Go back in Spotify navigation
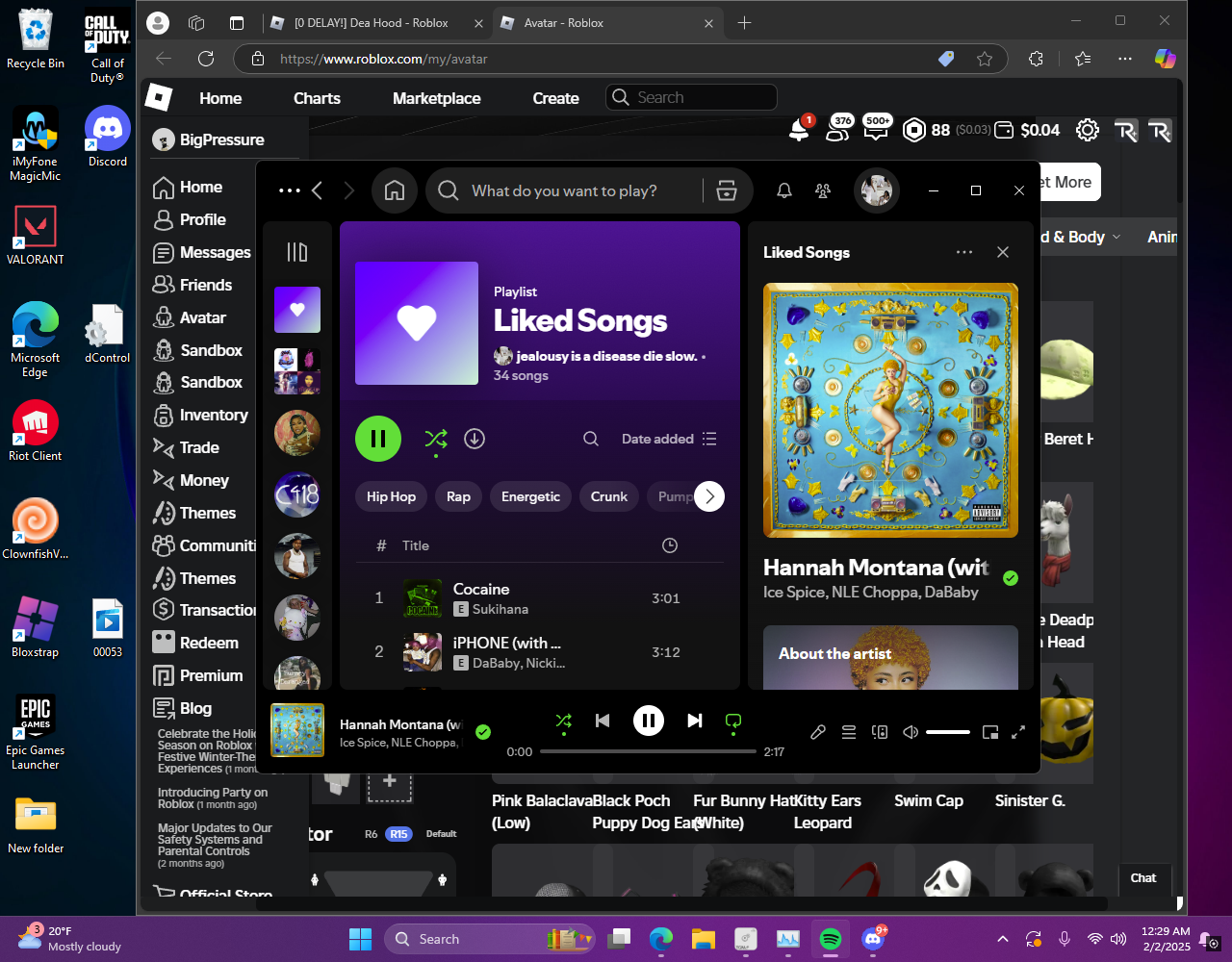 point(317,190)
